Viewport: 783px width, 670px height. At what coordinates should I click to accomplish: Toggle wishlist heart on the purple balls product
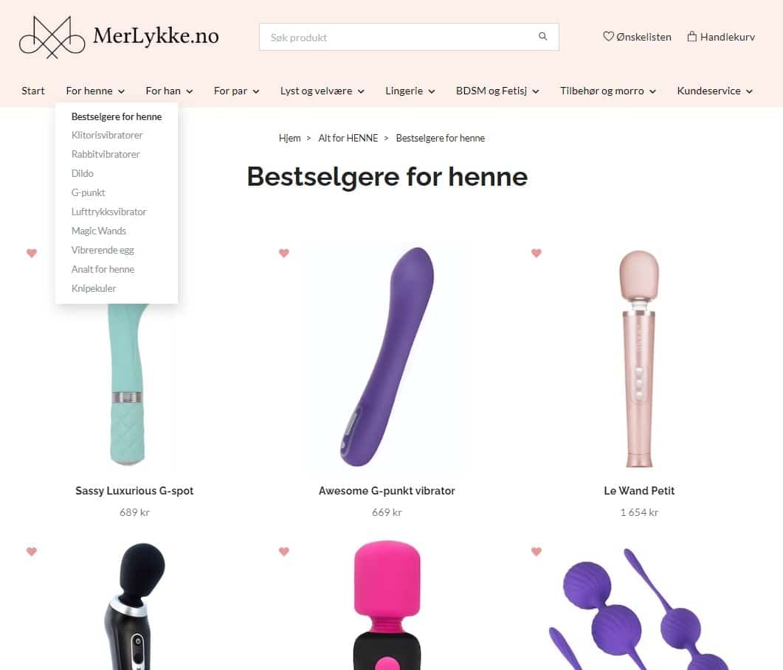coord(537,551)
